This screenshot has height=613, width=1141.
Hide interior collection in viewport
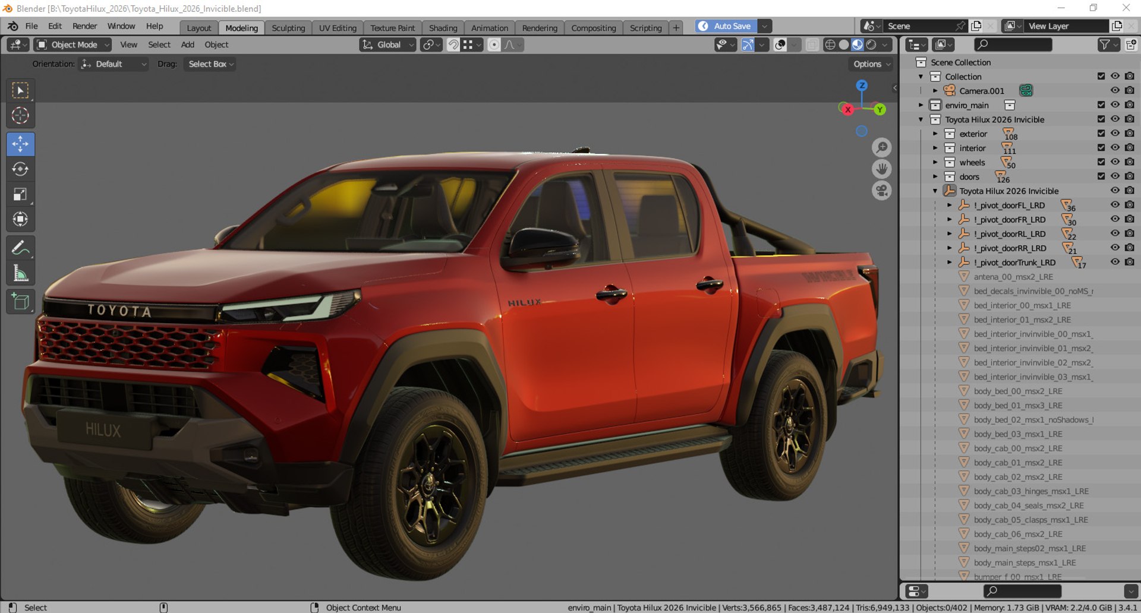pos(1115,147)
